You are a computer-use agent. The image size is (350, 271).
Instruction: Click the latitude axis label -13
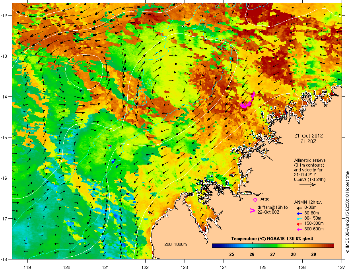[x=4, y=56]
